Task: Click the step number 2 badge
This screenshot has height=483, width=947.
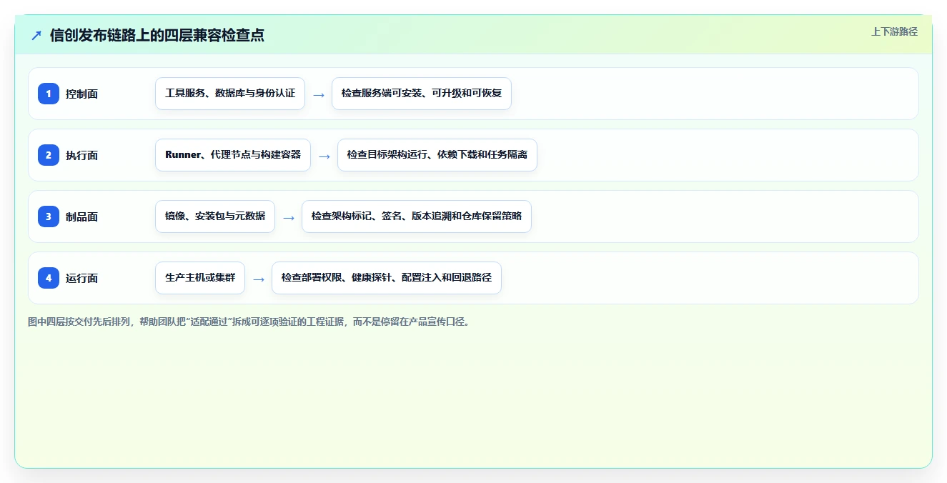Action: pos(49,155)
